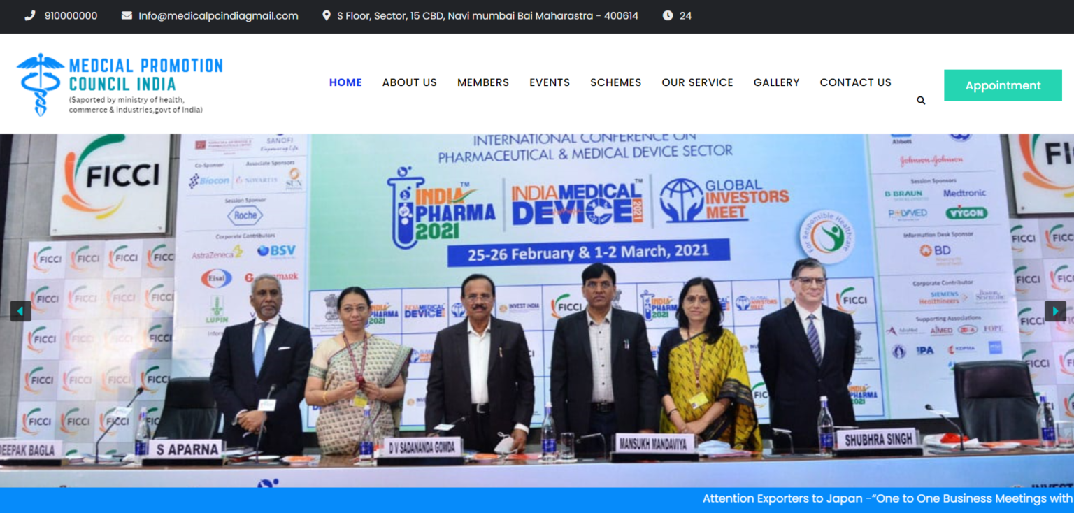This screenshot has height=513, width=1074.
Task: Click the clock icon in top bar
Action: tap(668, 15)
